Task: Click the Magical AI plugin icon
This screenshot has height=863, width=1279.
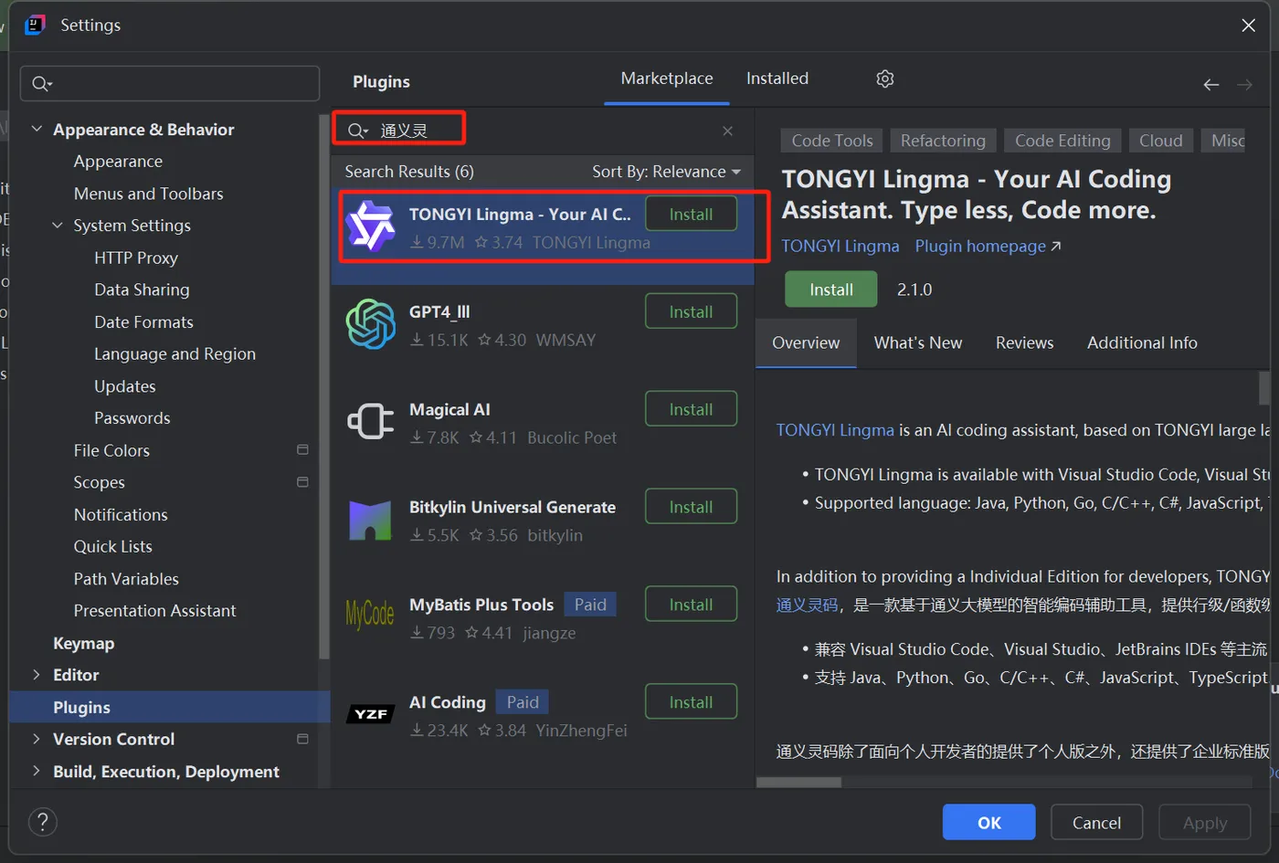Action: 370,422
